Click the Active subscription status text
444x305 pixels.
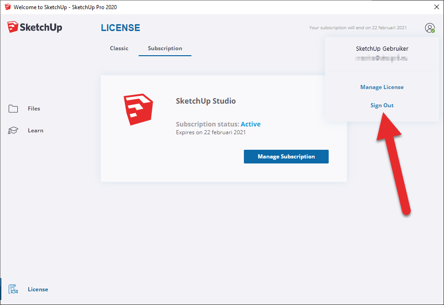pyautogui.click(x=251, y=124)
